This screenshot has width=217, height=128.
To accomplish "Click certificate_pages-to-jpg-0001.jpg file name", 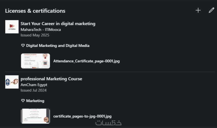I will 82,116.
